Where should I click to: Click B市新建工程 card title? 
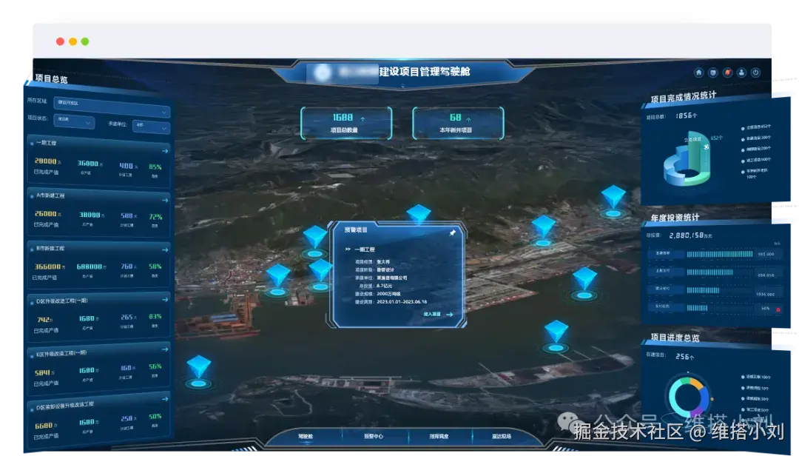[x=50, y=249]
